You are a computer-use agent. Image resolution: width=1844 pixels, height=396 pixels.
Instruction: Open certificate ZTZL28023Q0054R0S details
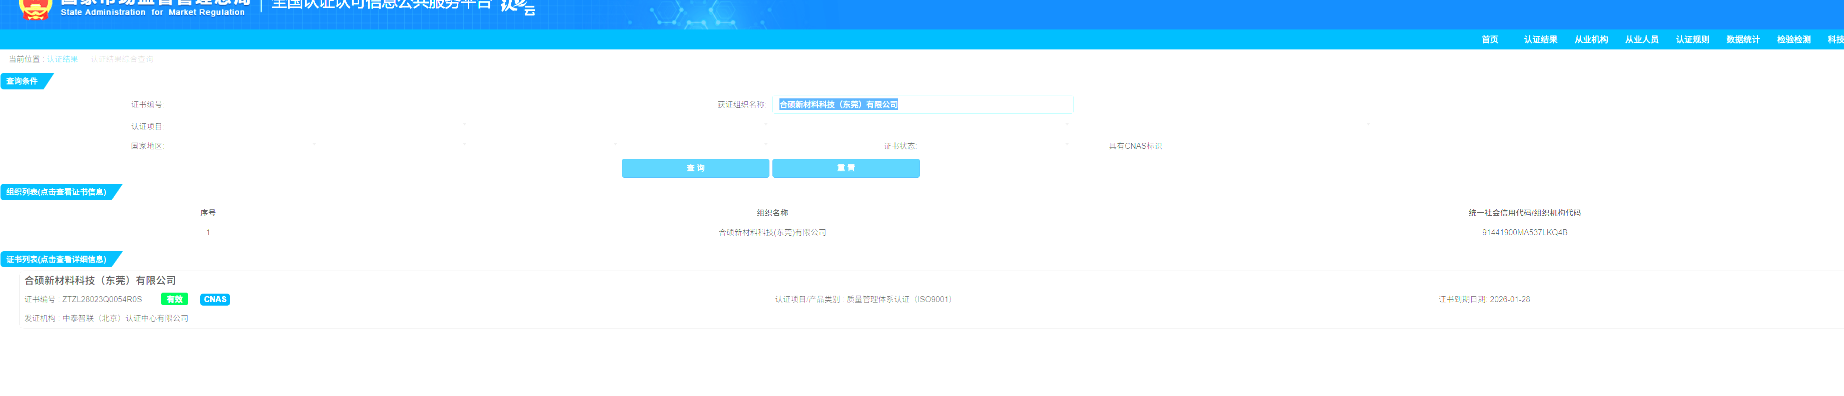click(x=102, y=300)
